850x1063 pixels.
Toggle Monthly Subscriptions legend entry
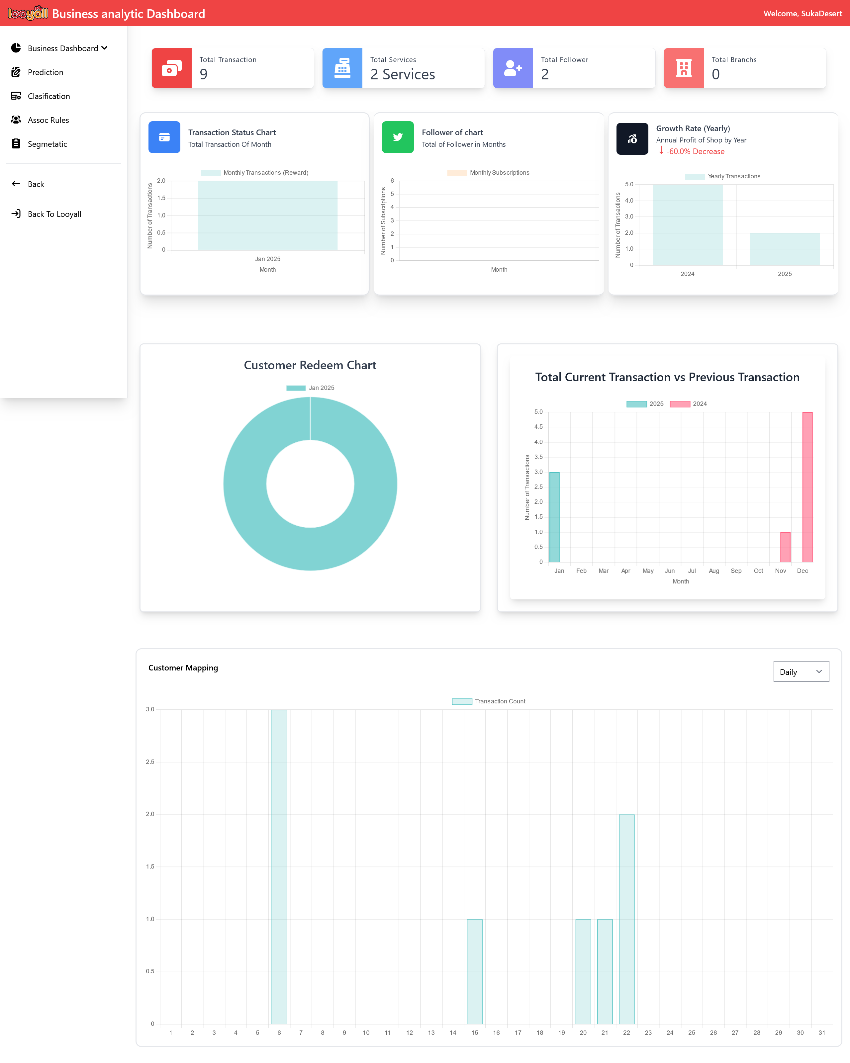point(488,173)
